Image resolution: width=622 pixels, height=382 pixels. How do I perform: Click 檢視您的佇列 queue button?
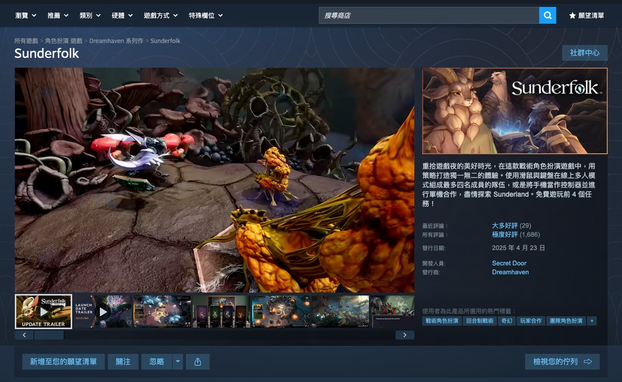tap(562, 361)
